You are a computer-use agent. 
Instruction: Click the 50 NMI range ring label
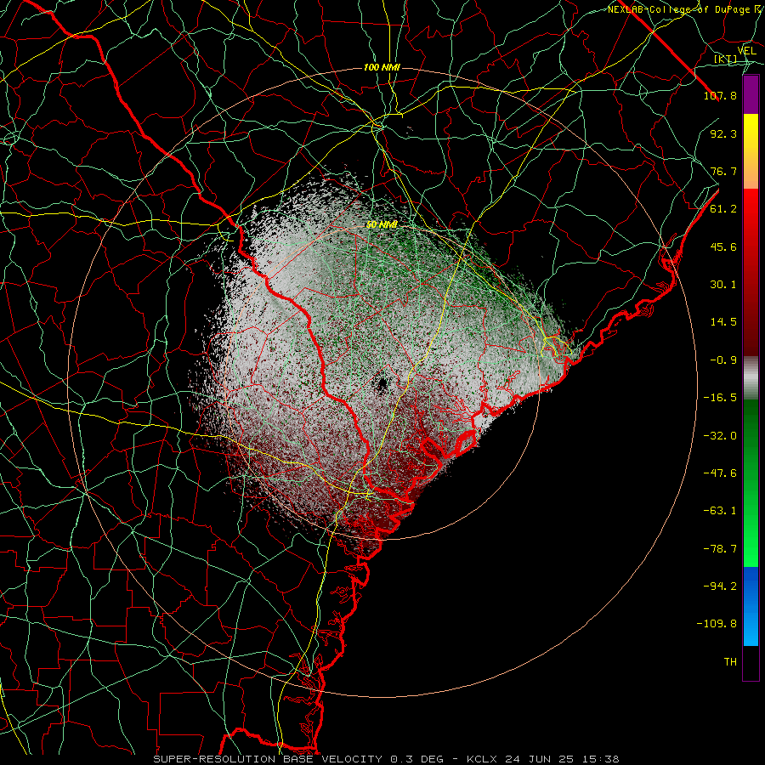382,224
